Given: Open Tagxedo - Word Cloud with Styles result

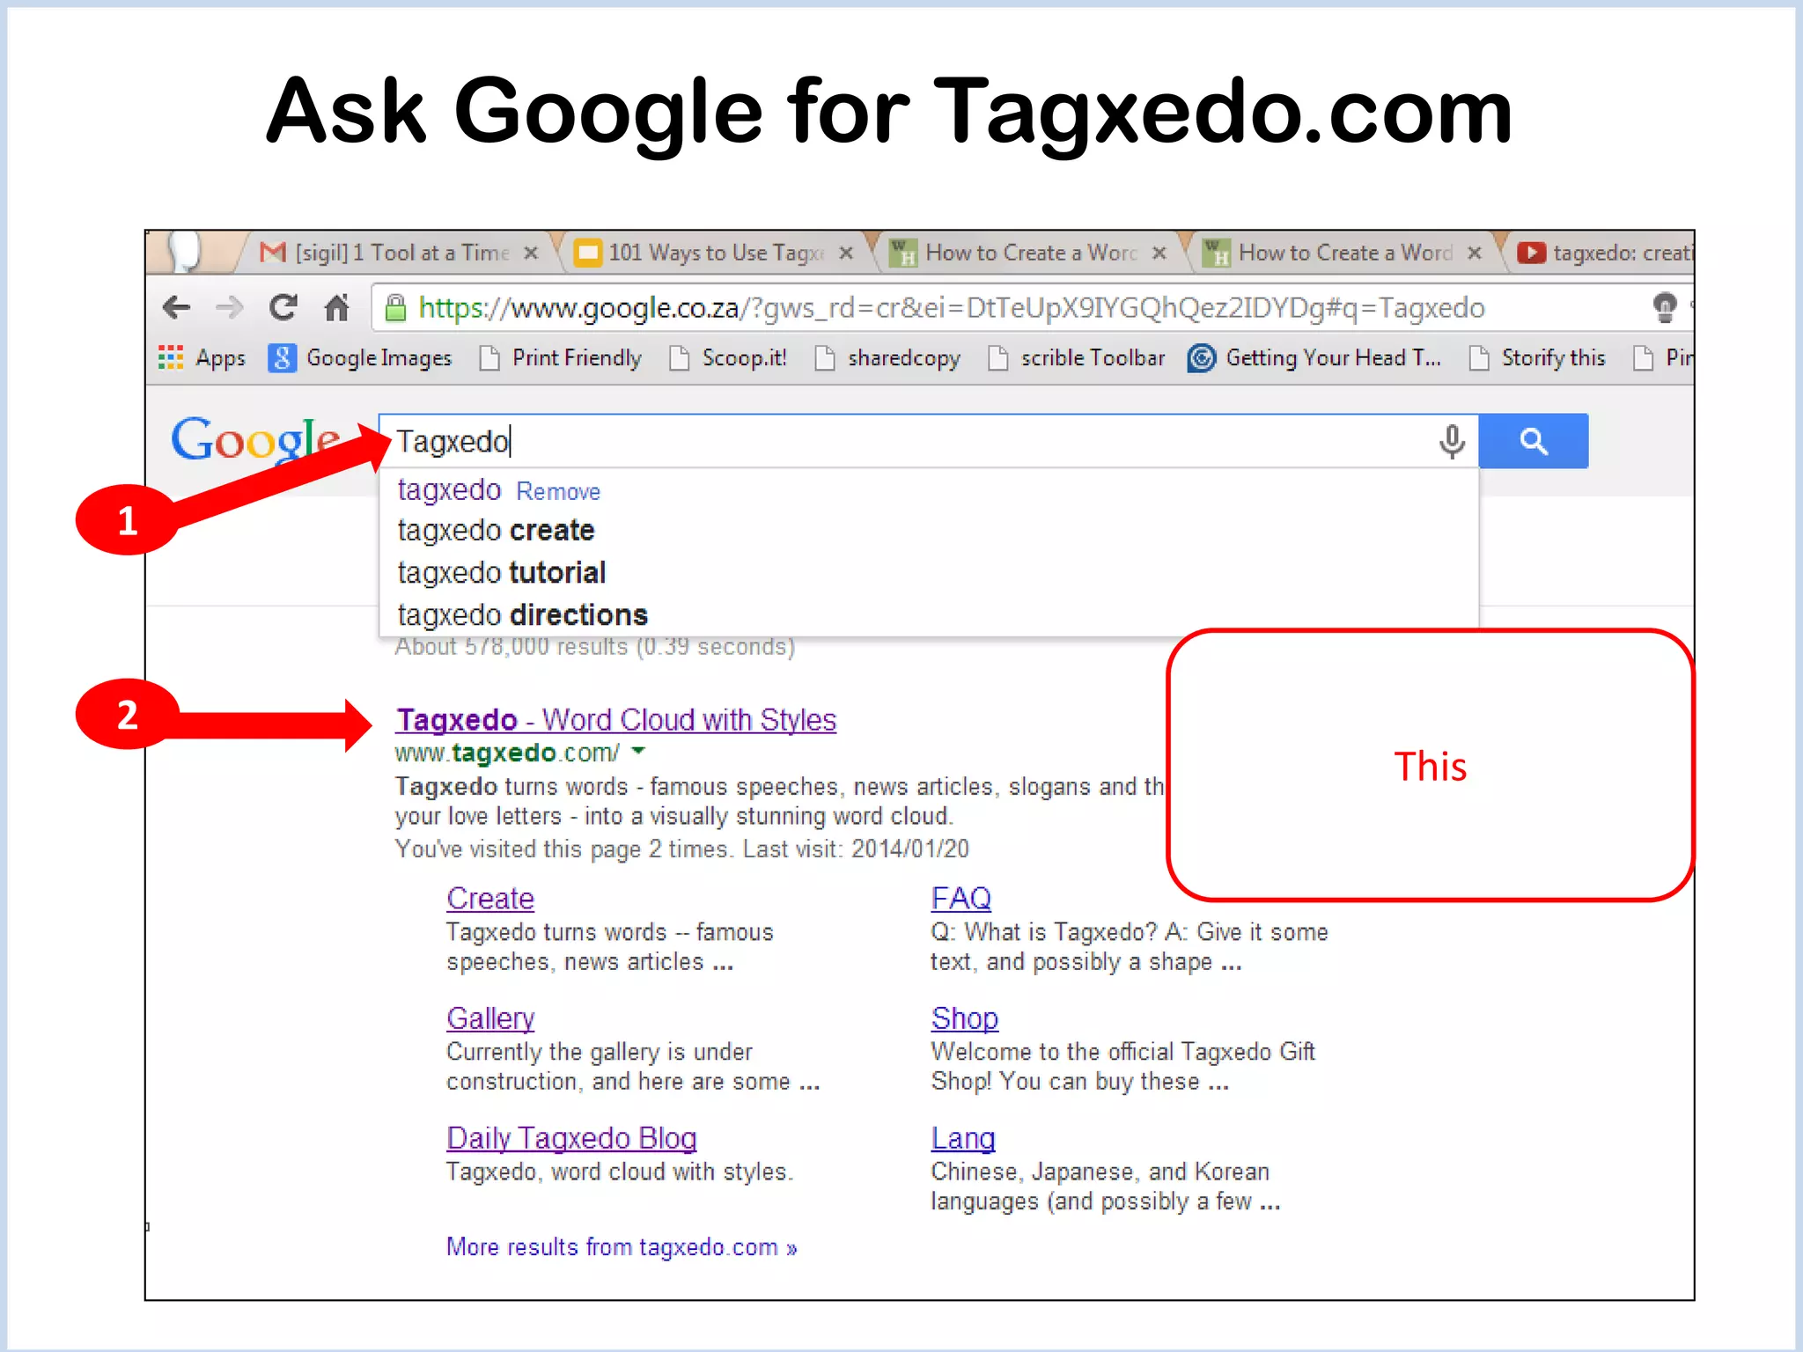Looking at the screenshot, I should [x=615, y=720].
